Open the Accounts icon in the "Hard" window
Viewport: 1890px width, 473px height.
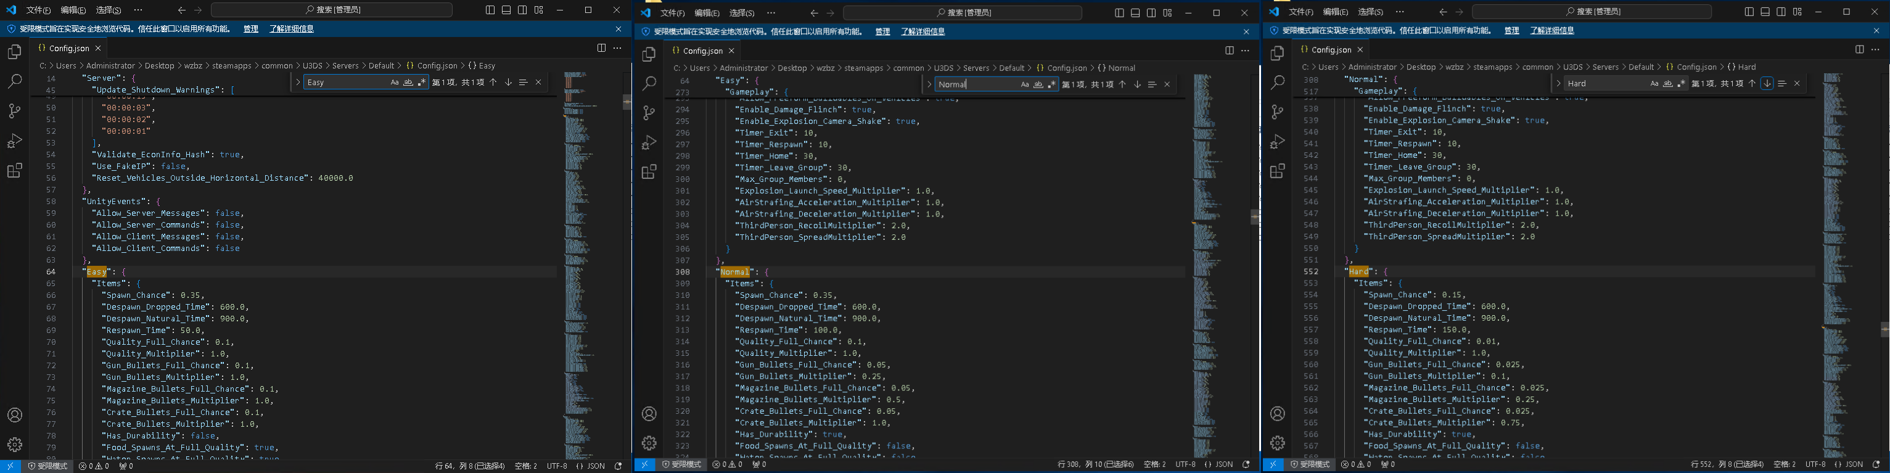1277,414
